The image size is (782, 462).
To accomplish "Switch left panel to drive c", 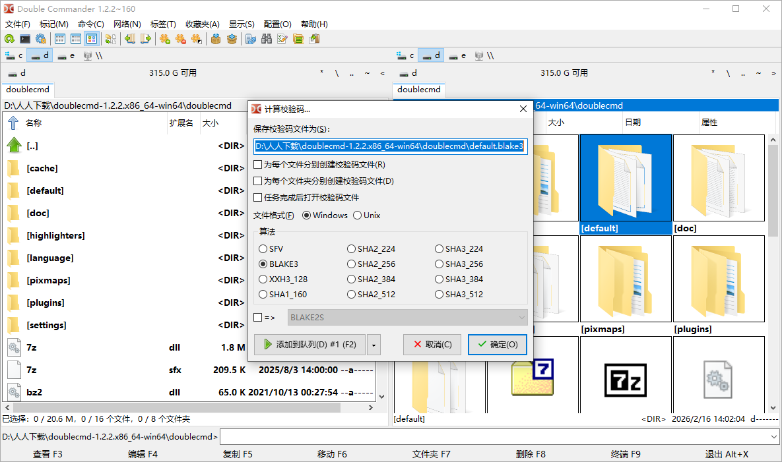I will click(12, 55).
